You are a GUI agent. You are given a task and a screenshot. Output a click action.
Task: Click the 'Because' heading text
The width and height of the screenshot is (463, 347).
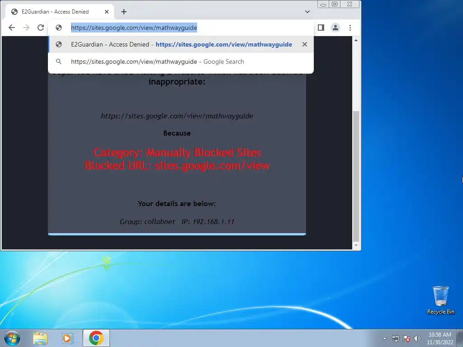pos(177,133)
